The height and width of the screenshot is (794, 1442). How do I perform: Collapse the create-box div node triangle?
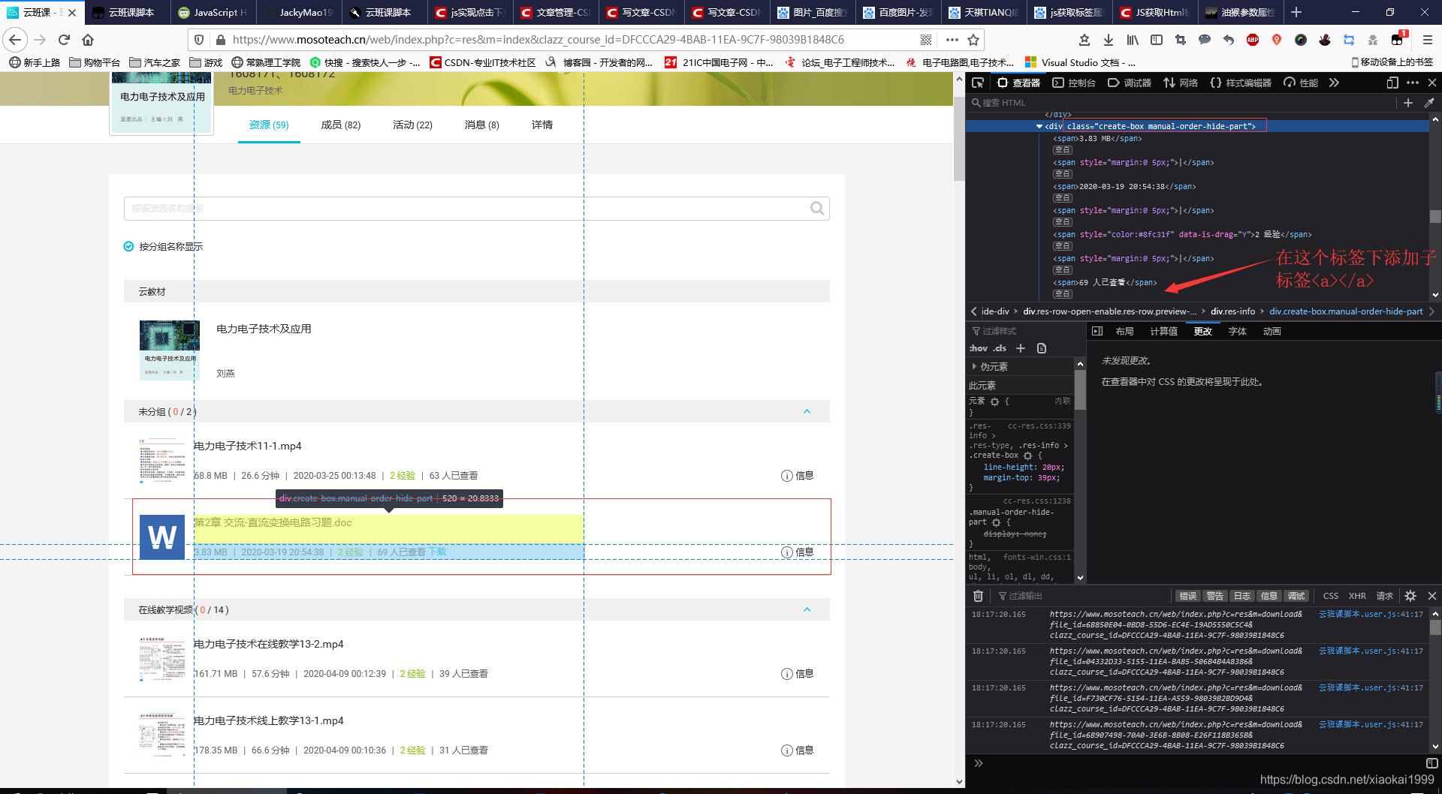click(x=1039, y=127)
